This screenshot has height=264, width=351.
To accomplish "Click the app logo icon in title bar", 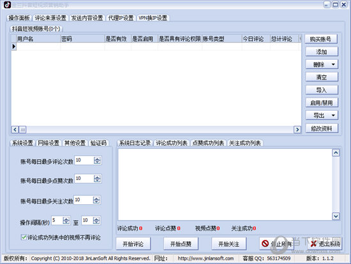I will click(x=7, y=4).
